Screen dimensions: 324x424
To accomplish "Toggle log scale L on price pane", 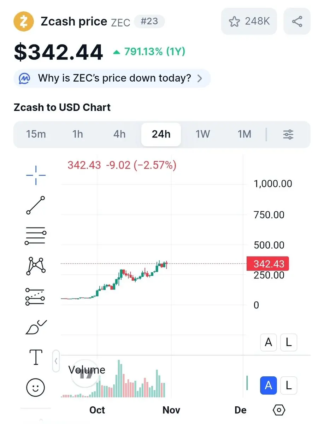I will coord(289,342).
